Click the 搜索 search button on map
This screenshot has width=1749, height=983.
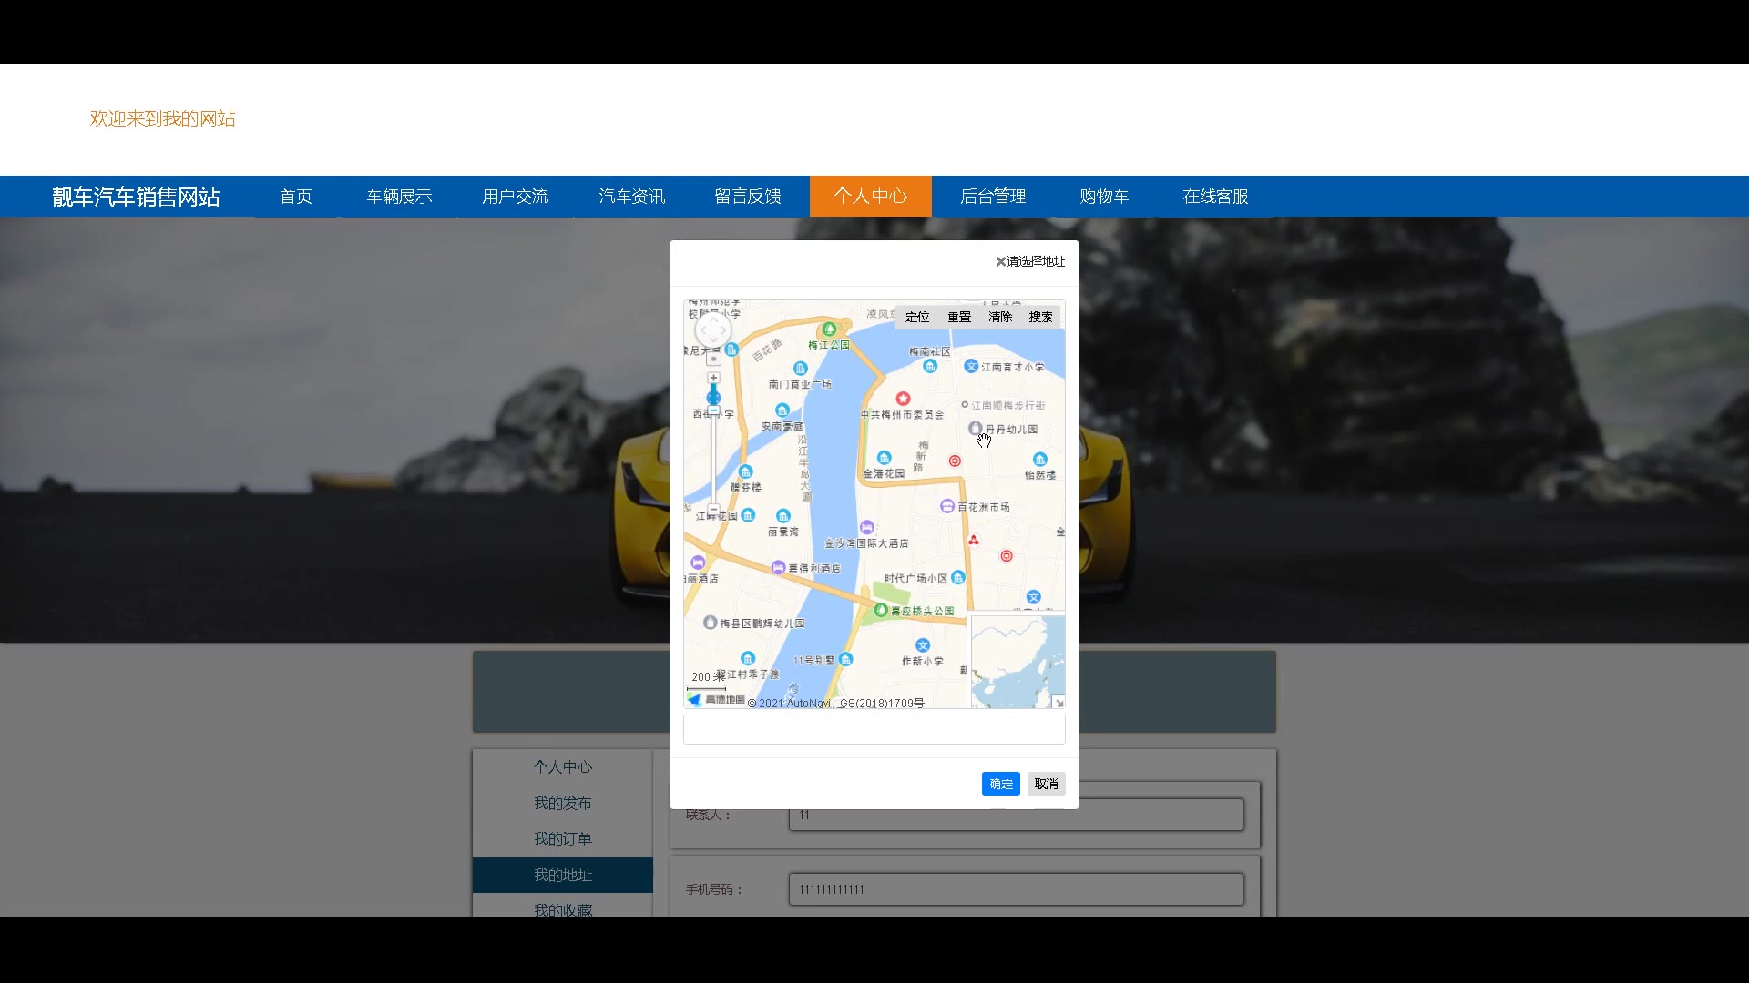click(x=1040, y=317)
